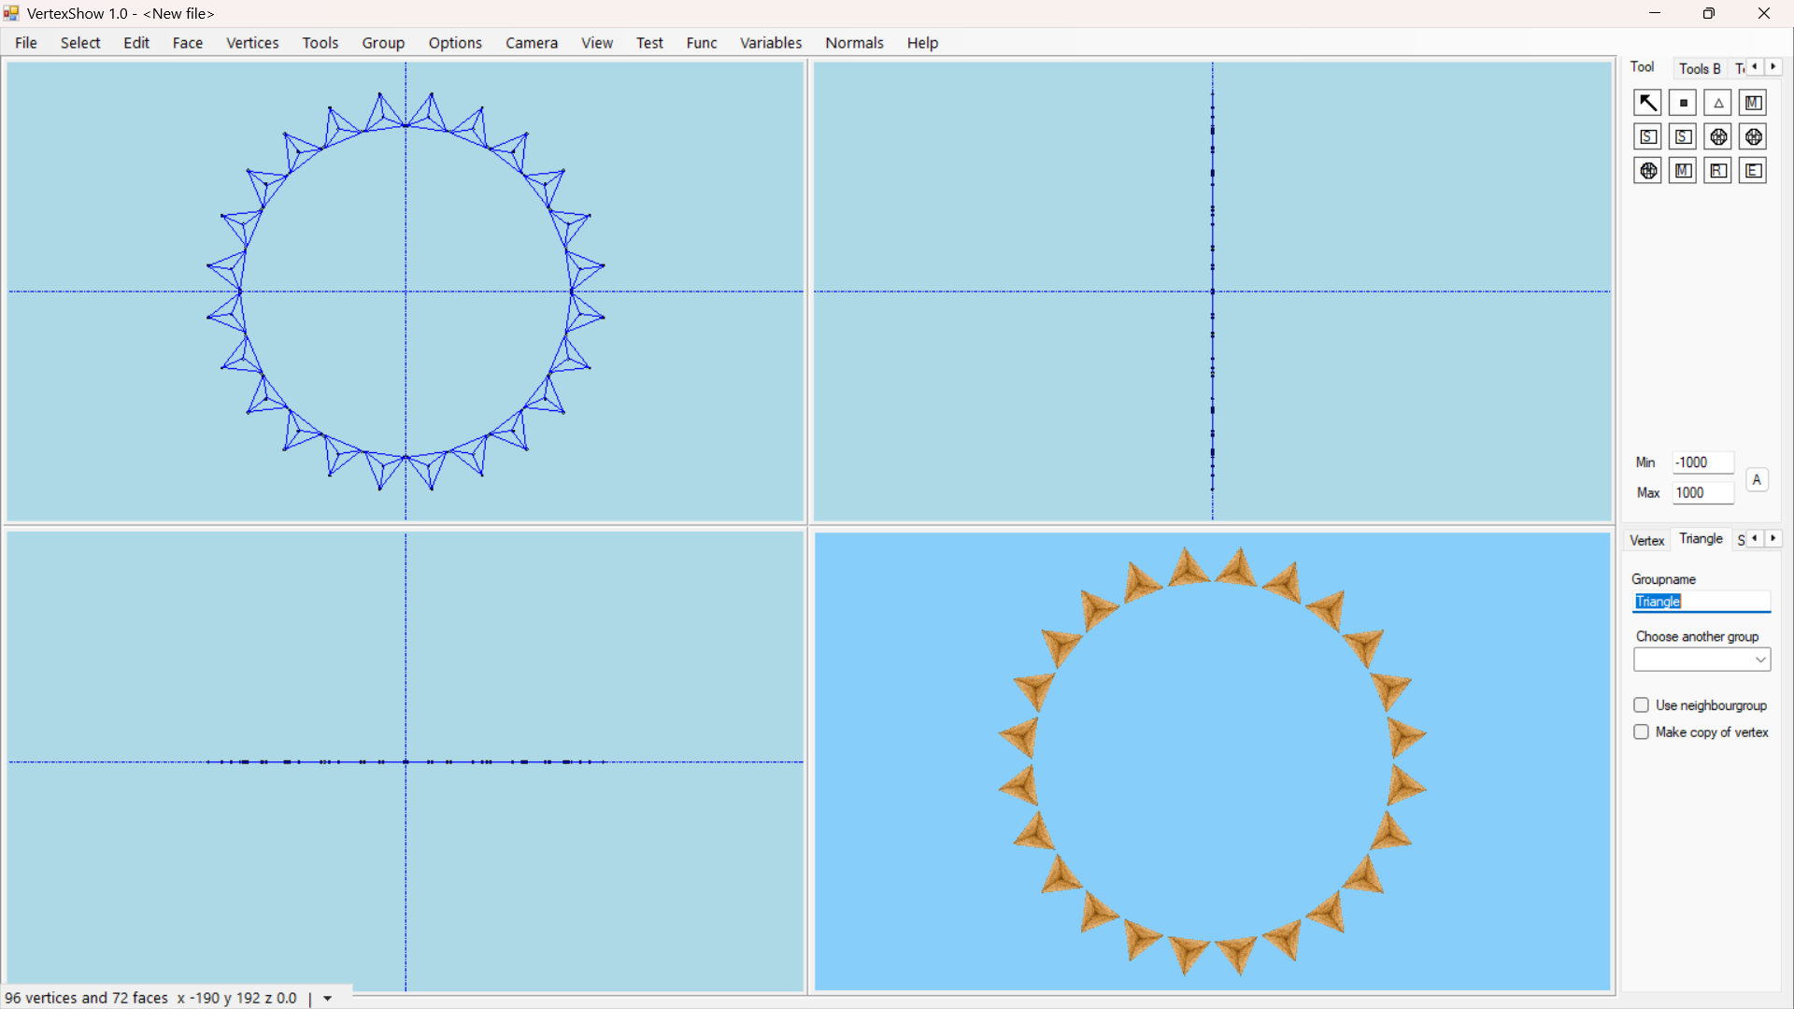
Task: Select the triangle face tool
Action: click(x=1718, y=103)
